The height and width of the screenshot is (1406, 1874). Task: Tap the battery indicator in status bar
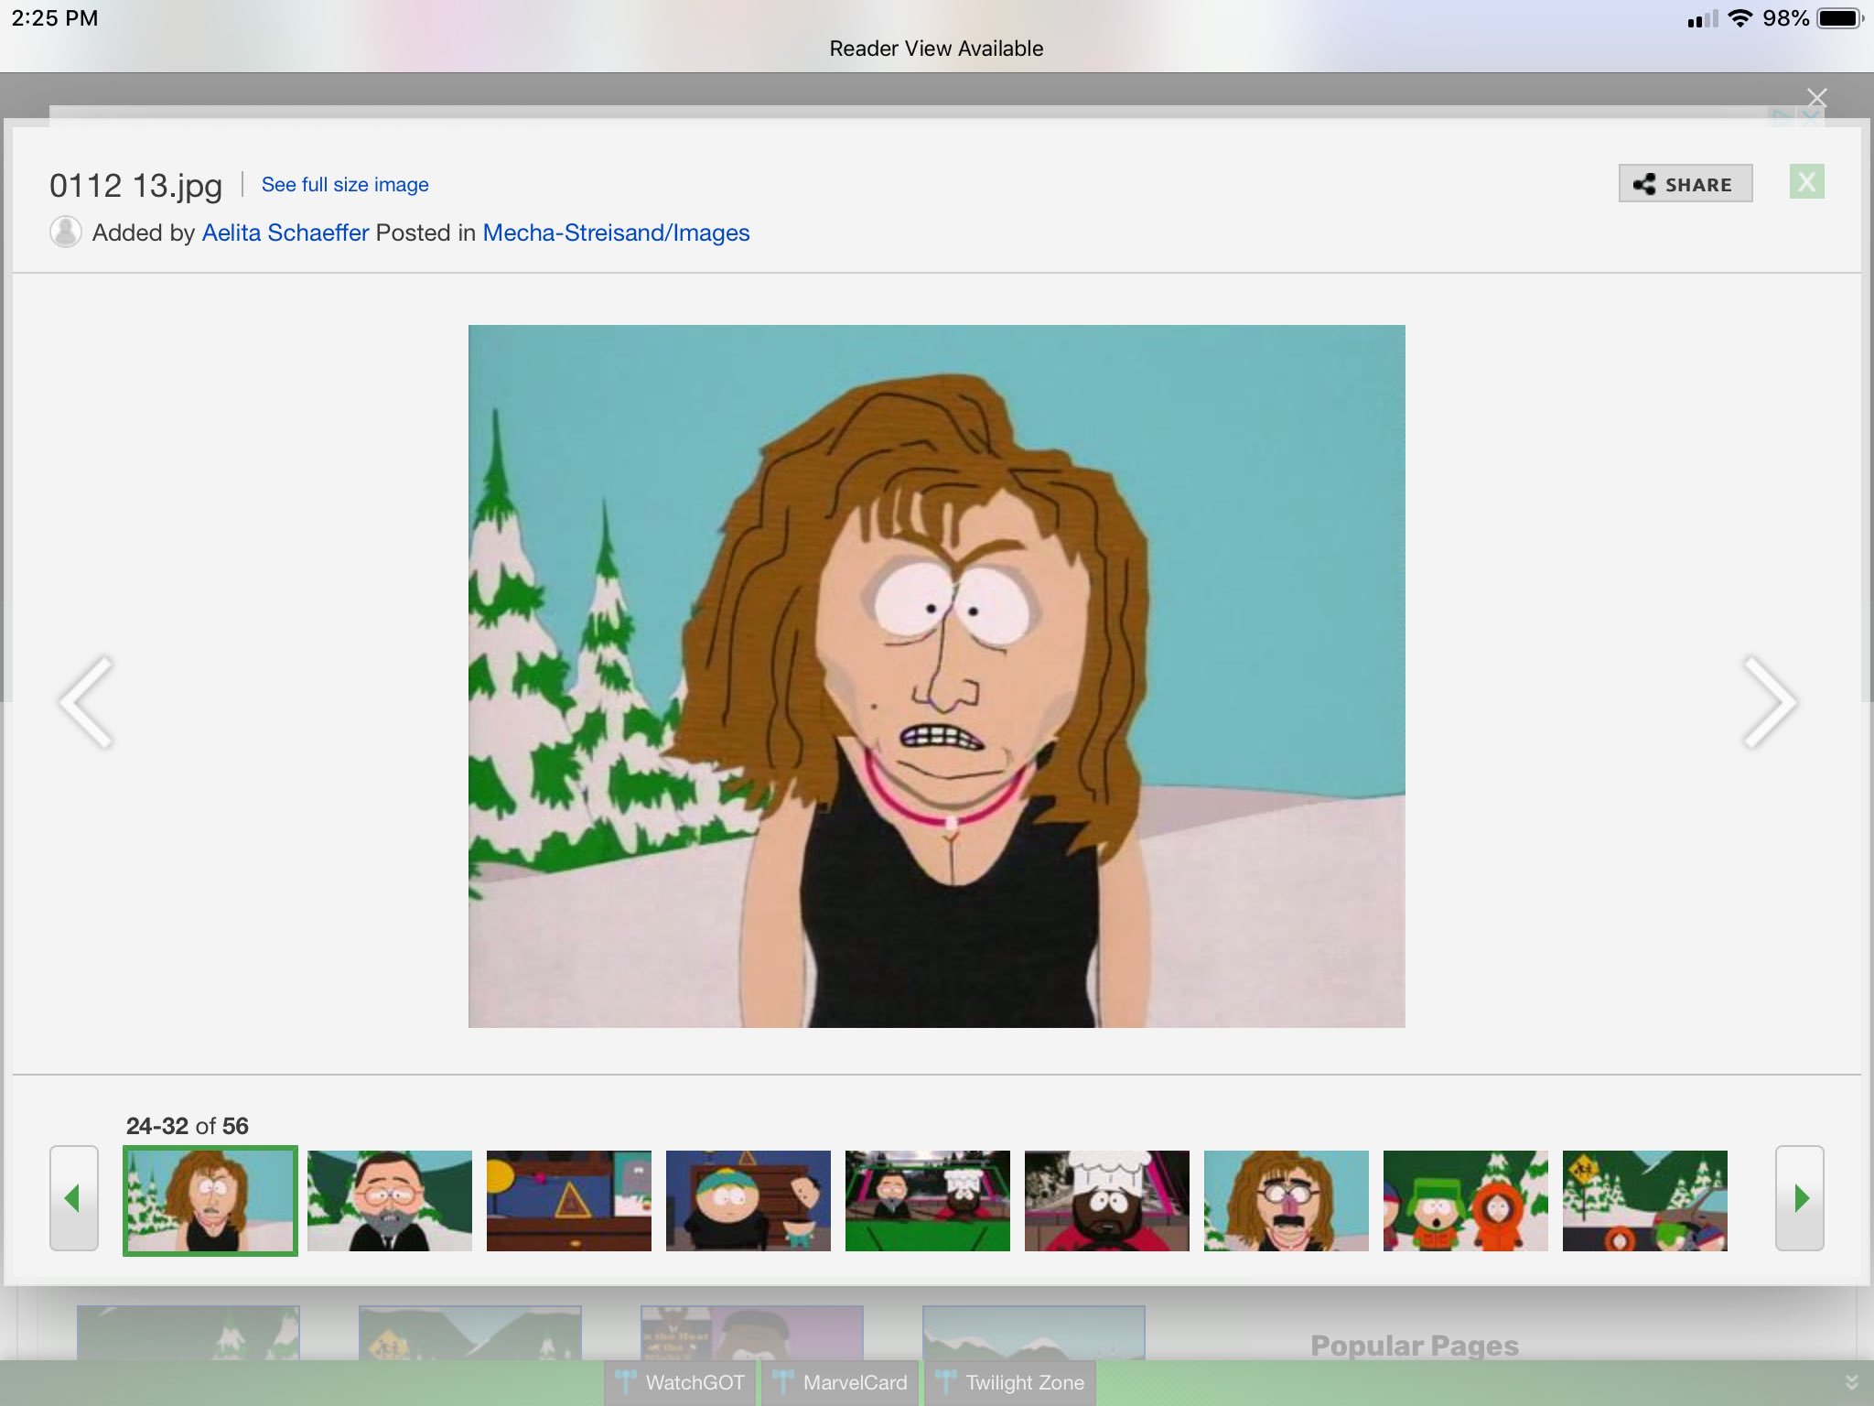click(x=1840, y=18)
